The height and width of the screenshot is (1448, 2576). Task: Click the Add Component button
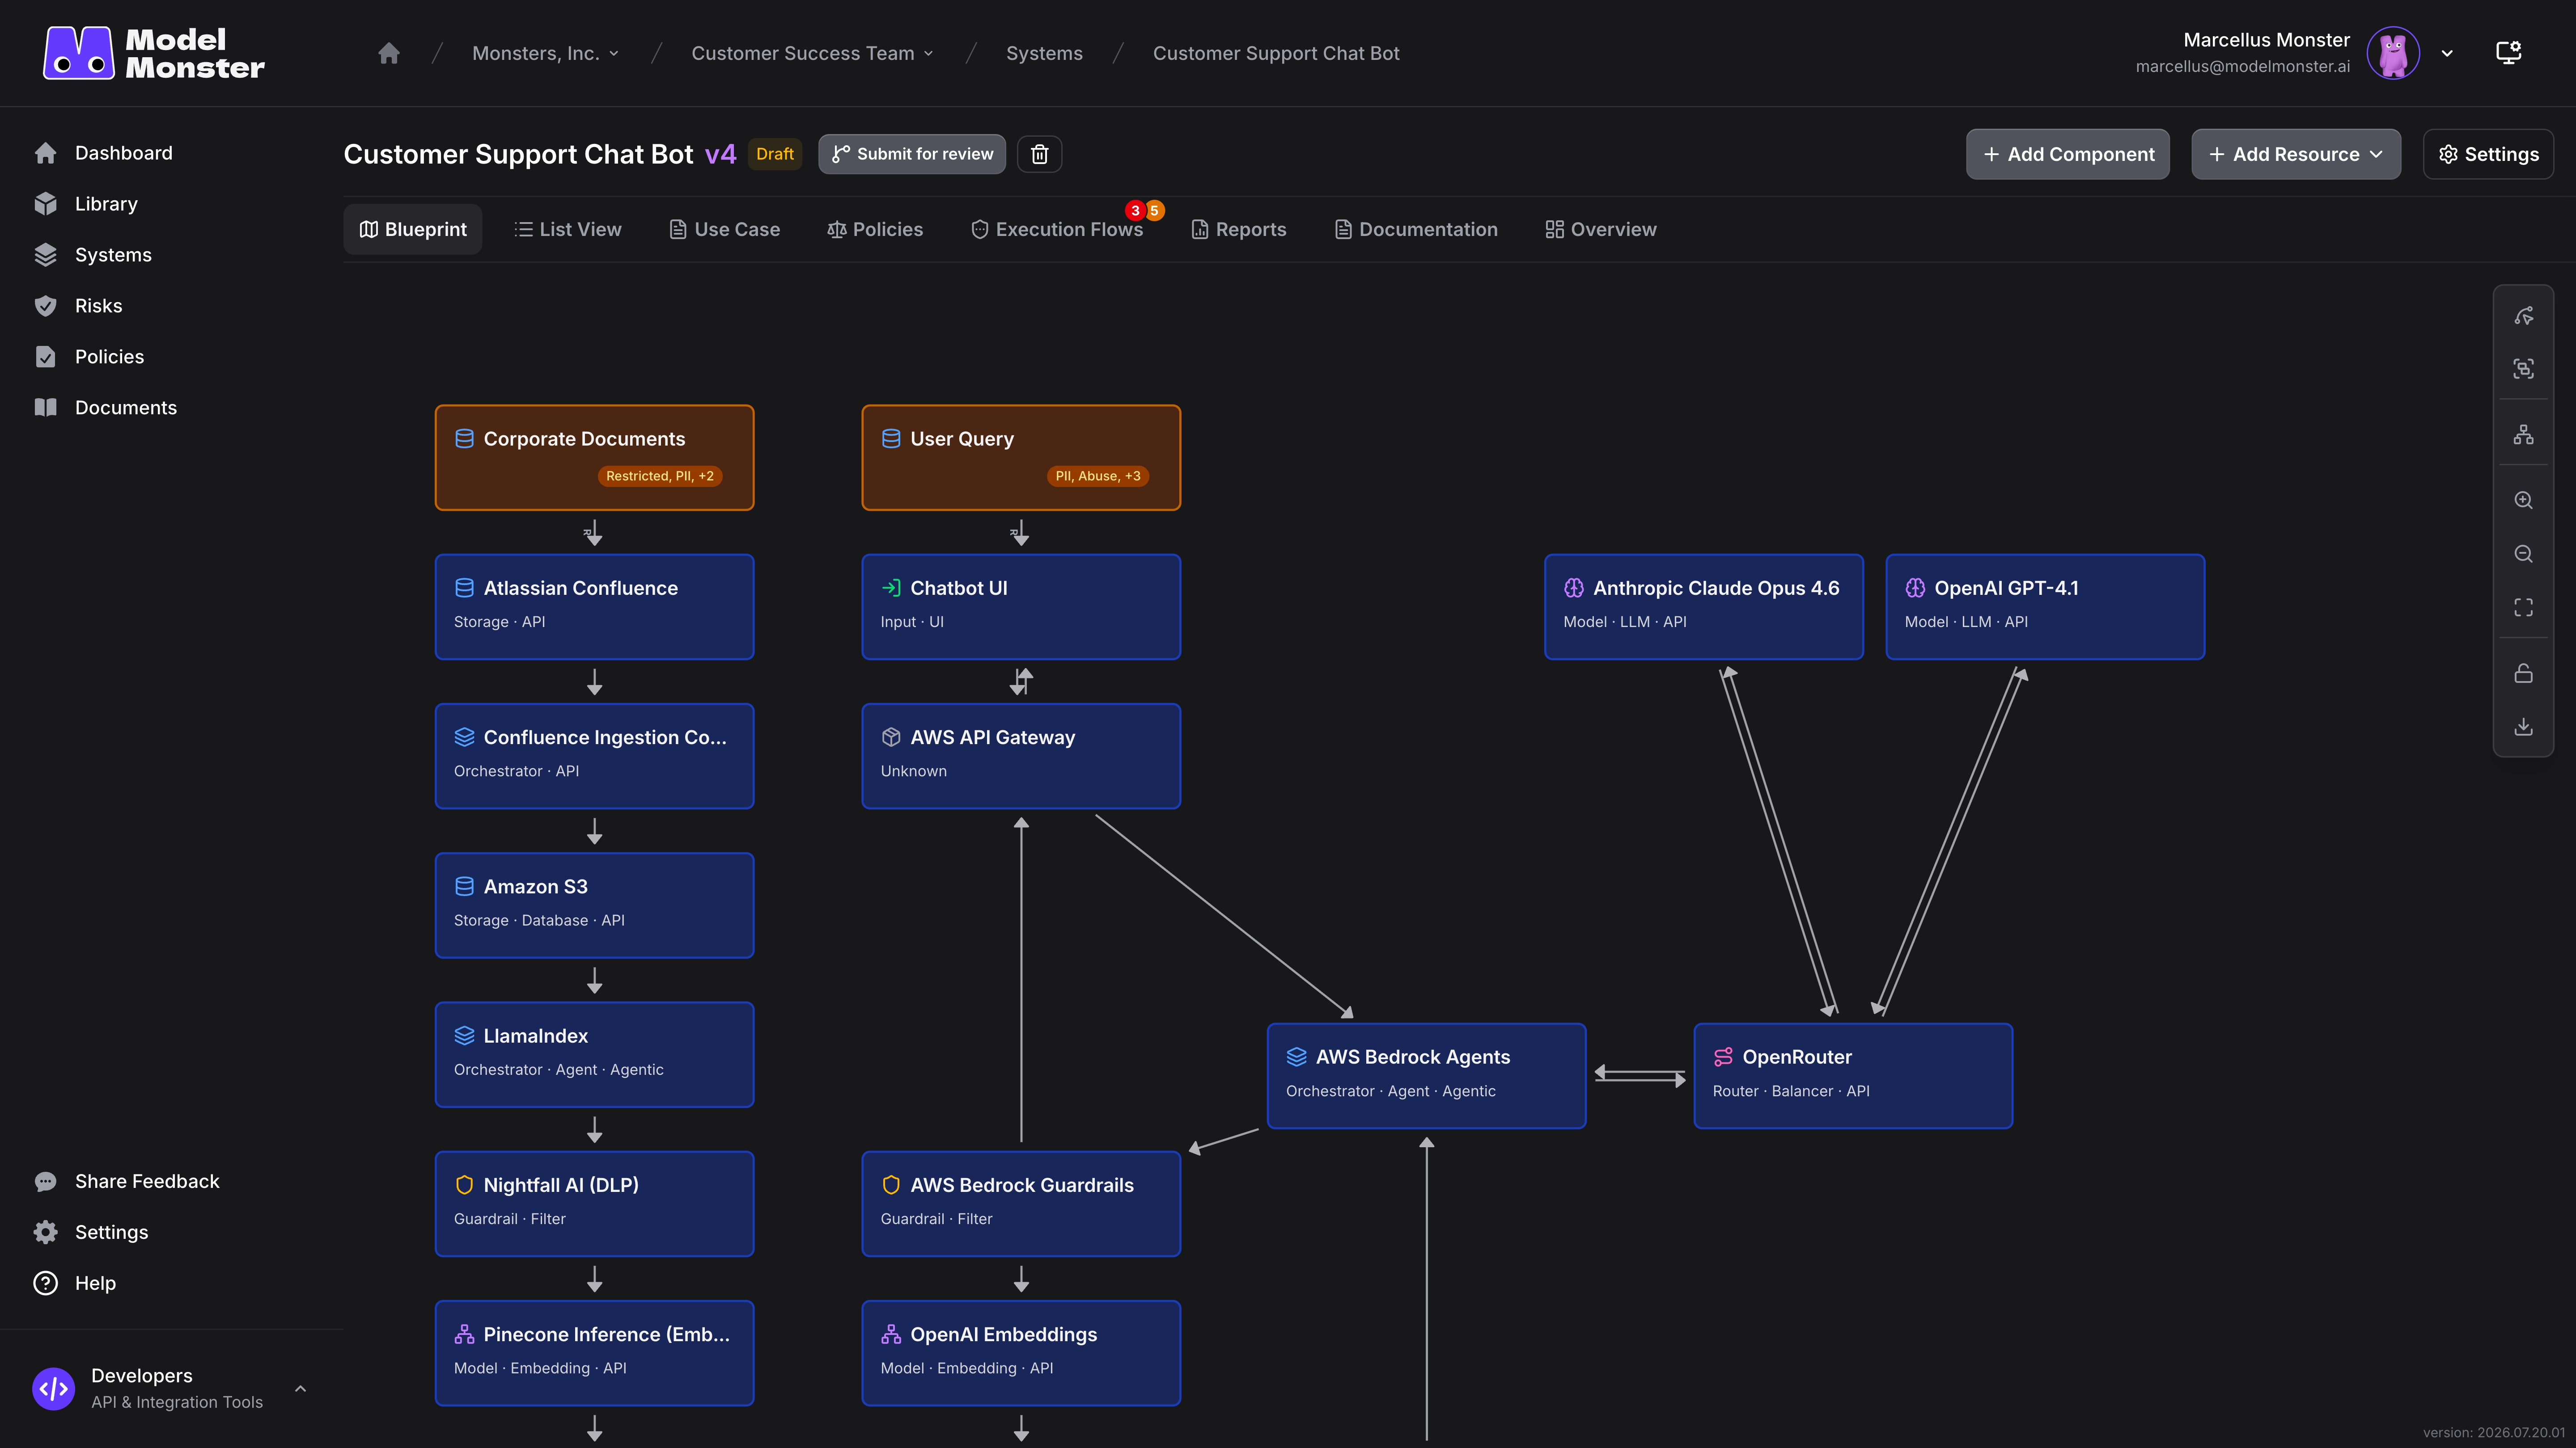2068,154
